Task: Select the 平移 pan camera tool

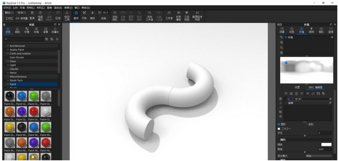Action: tap(84, 16)
